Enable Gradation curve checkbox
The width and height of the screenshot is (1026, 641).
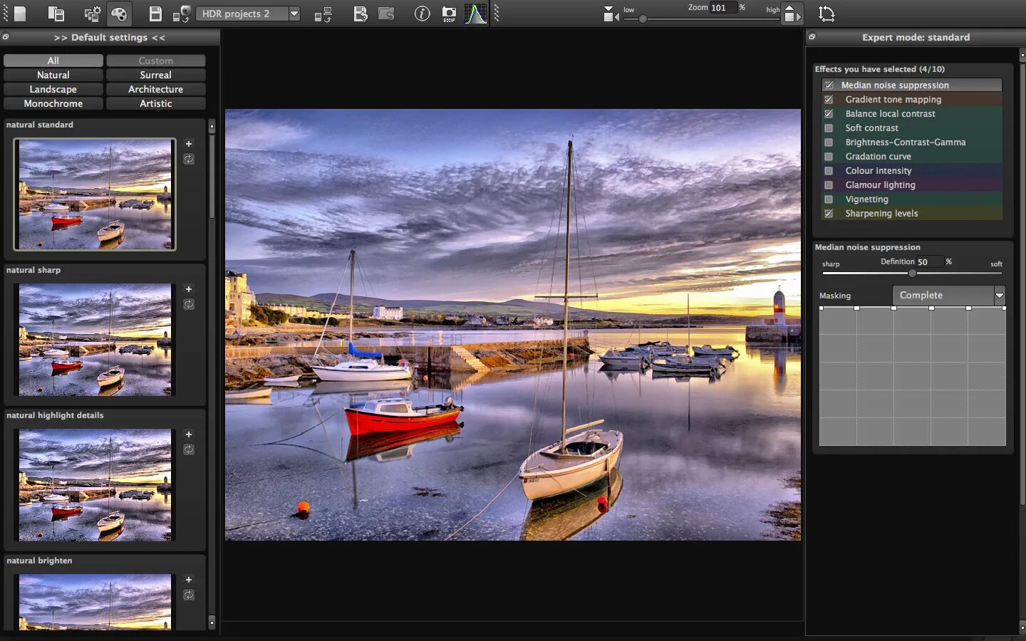tap(829, 157)
